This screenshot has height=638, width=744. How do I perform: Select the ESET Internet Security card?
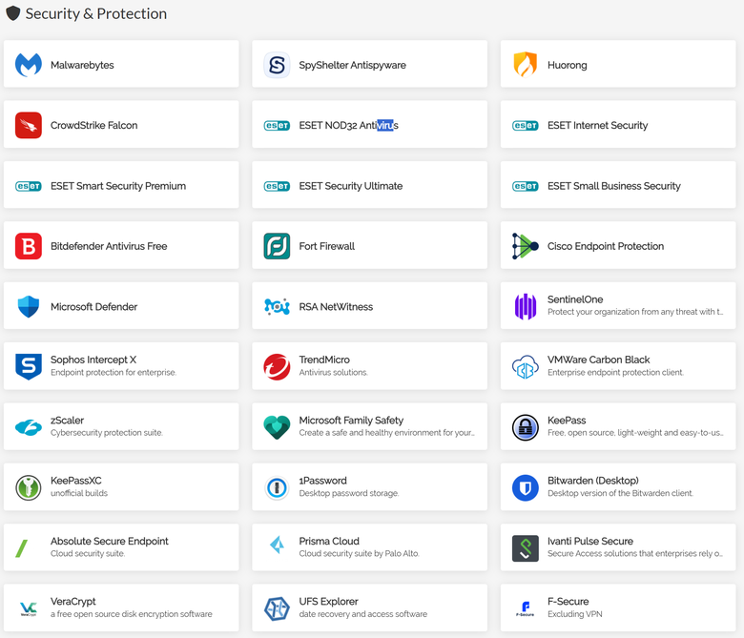point(618,124)
